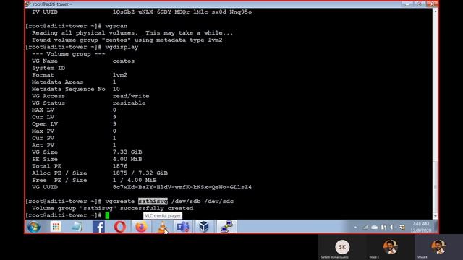Minimize the PuTTY terminal window
The image size is (463, 260).
pyautogui.click(x=407, y=4)
